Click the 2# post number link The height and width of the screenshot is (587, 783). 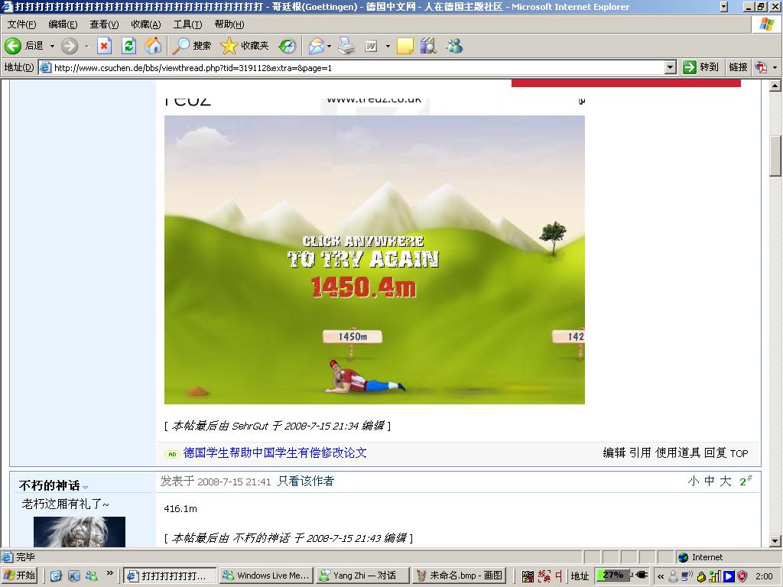746,481
